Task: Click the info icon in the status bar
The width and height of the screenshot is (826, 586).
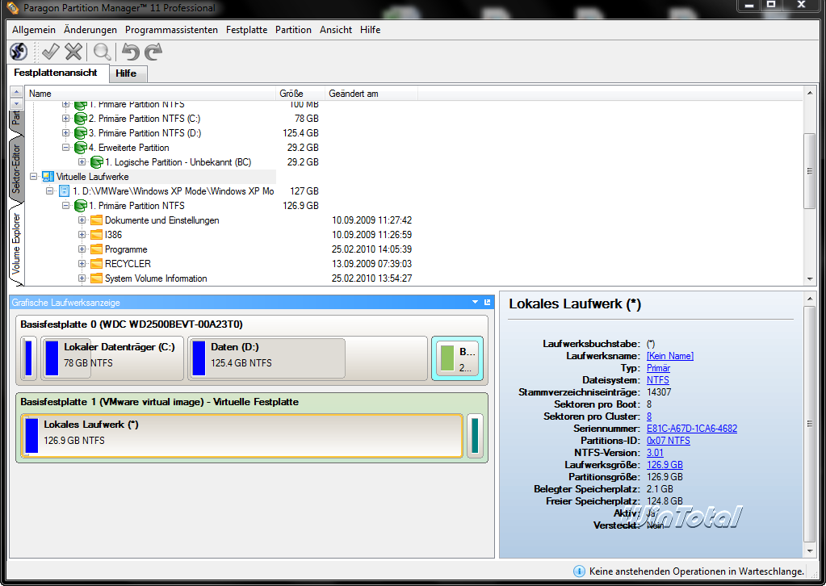Action: pyautogui.click(x=578, y=571)
